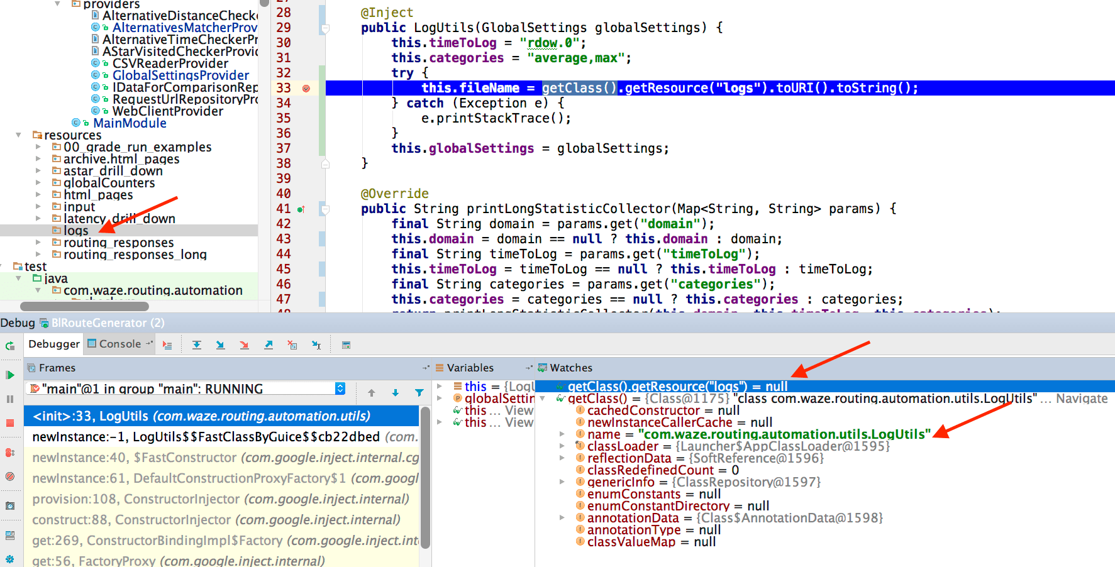The width and height of the screenshot is (1115, 567).
Task: Toggle the breakpoint on line 33
Action: coord(307,89)
